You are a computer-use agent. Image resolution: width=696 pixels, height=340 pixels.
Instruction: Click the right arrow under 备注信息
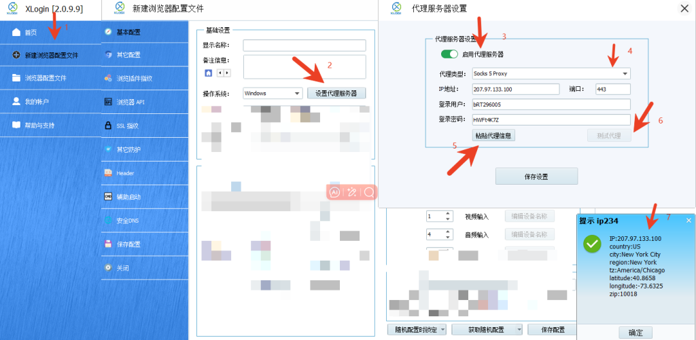click(x=227, y=73)
